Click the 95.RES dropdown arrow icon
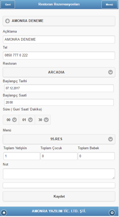This screenshot has height=217, width=119. tap(110, 139)
